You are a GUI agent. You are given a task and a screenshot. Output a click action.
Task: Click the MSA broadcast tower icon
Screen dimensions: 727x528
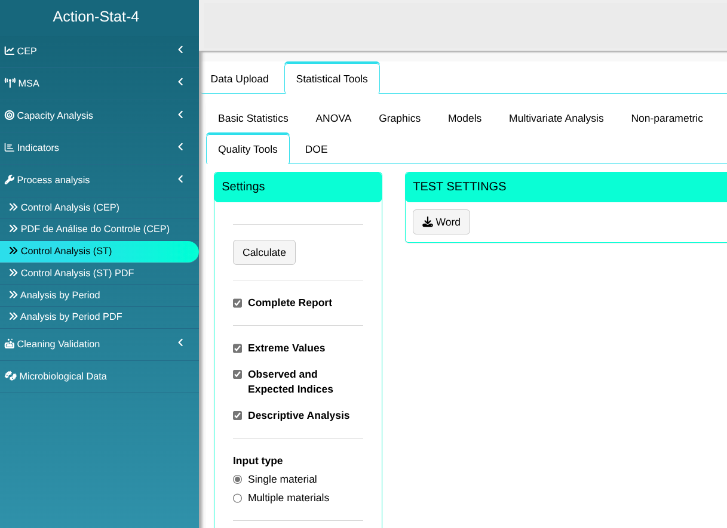coord(10,83)
